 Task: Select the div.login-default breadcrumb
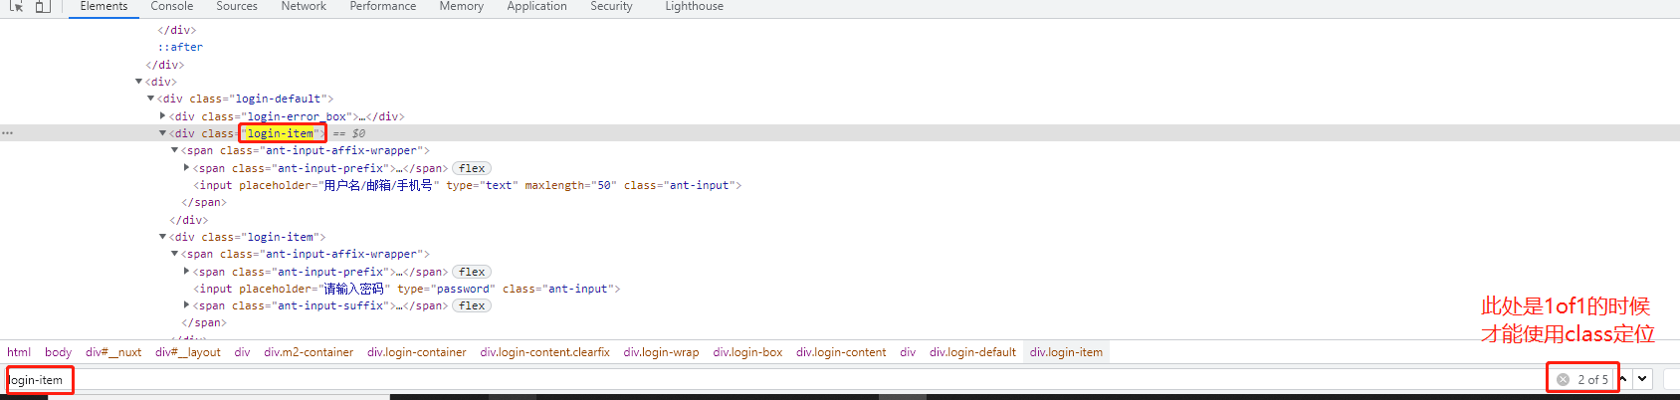(x=972, y=352)
